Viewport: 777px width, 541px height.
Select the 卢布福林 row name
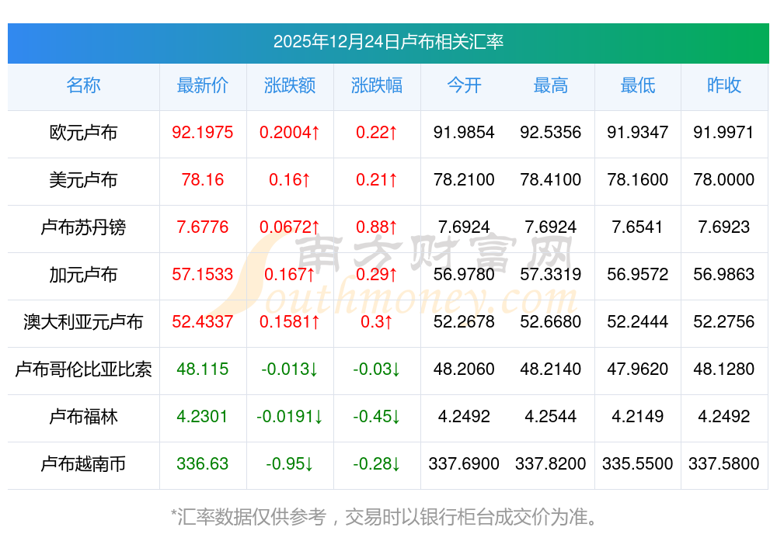point(83,416)
